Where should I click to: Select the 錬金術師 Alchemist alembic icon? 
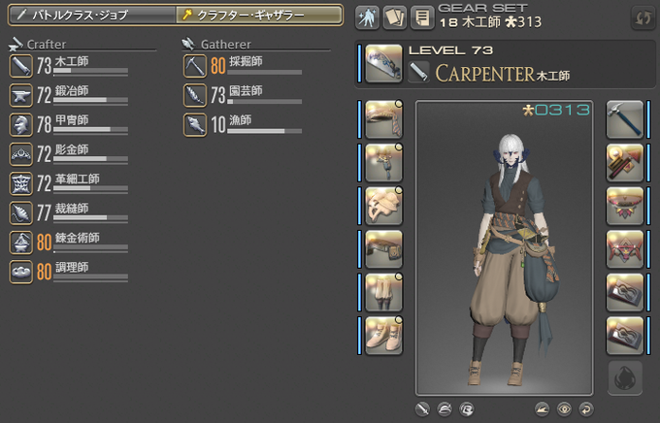[x=21, y=243]
